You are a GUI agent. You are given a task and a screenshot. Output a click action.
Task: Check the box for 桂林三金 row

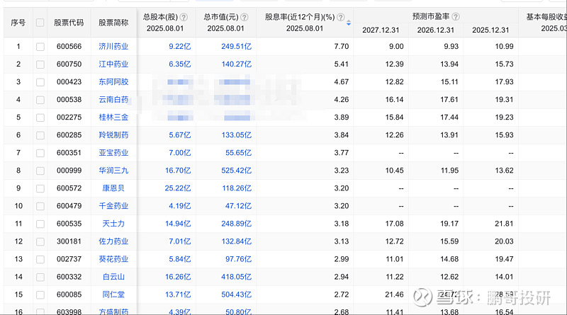coord(40,118)
